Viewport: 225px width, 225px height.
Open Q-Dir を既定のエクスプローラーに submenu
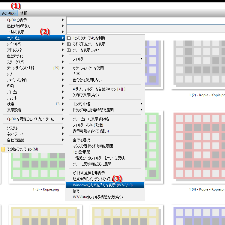pyautogui.click(x=33, y=119)
